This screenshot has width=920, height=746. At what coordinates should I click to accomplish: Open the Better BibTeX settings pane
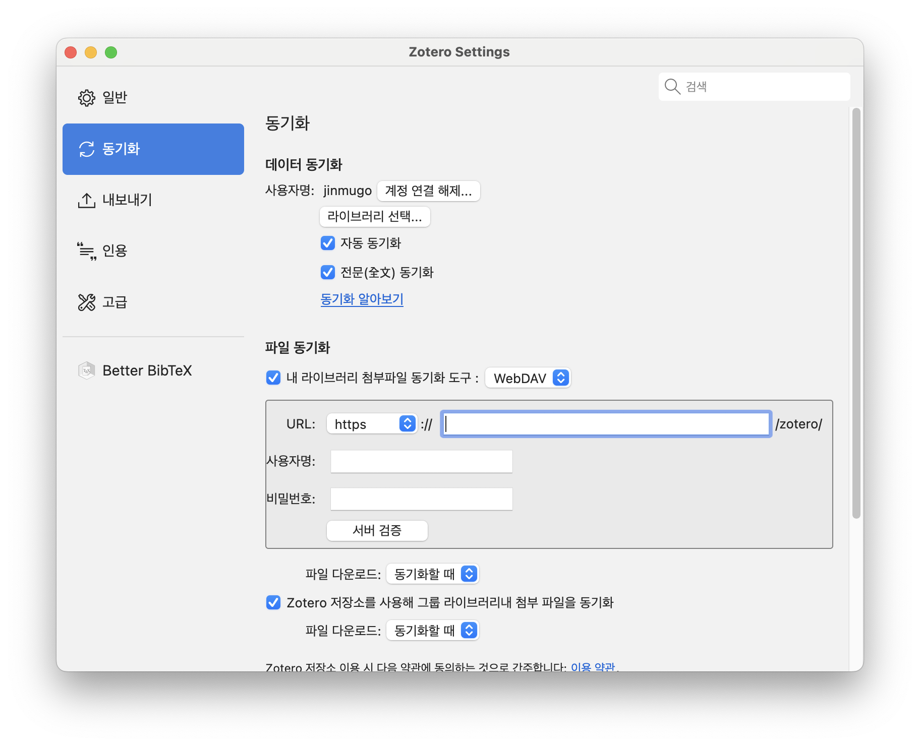tap(147, 370)
